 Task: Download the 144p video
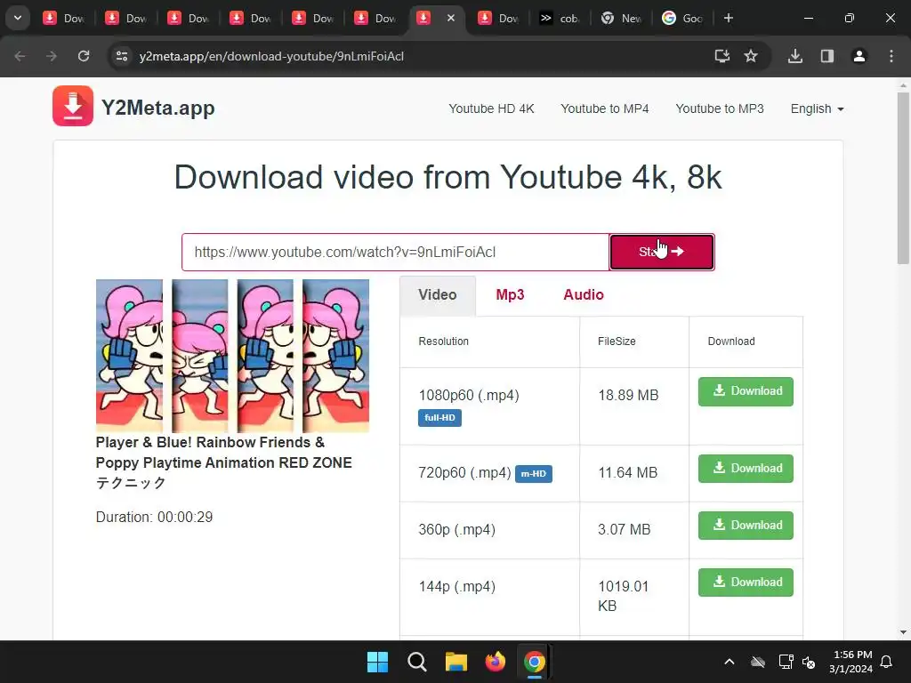tap(746, 583)
